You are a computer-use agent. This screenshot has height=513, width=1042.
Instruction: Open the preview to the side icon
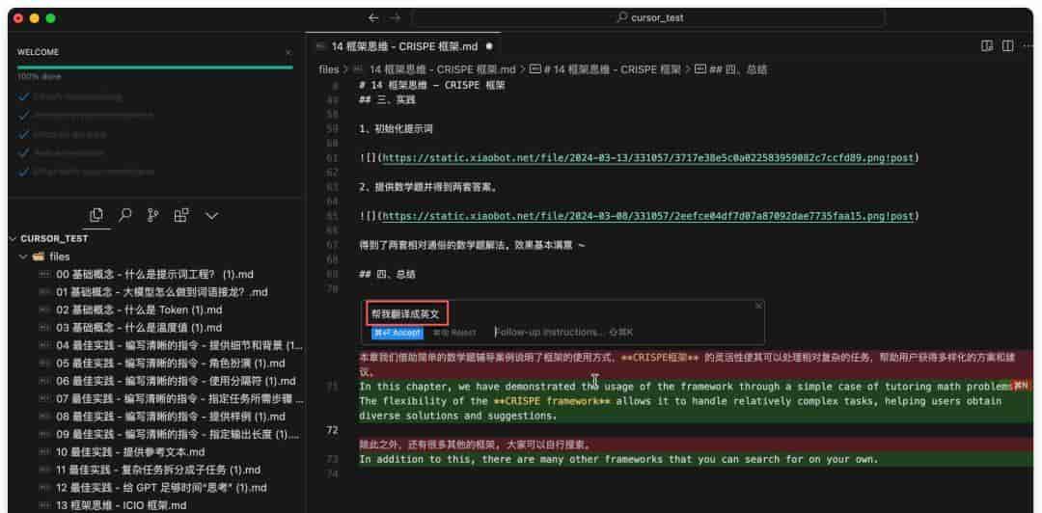(987, 46)
